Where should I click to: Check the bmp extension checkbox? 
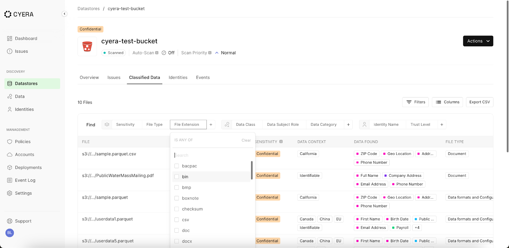point(177,187)
